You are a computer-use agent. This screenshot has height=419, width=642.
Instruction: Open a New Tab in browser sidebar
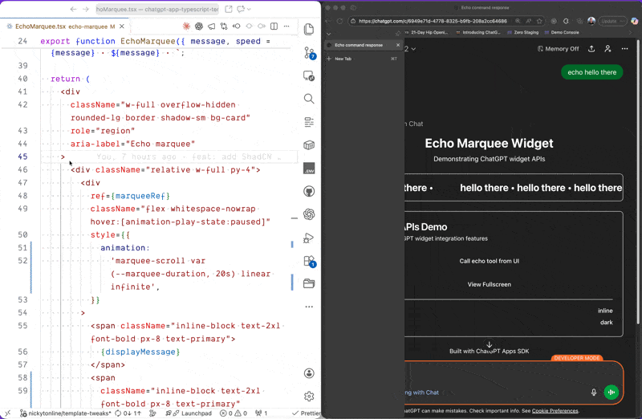coord(363,59)
